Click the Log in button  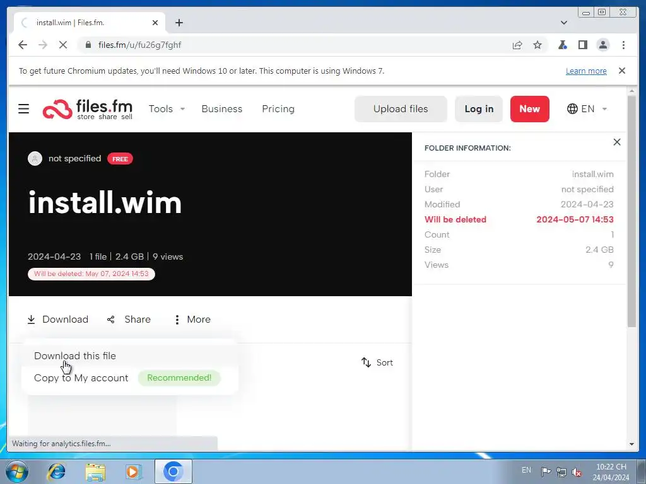[x=479, y=108]
